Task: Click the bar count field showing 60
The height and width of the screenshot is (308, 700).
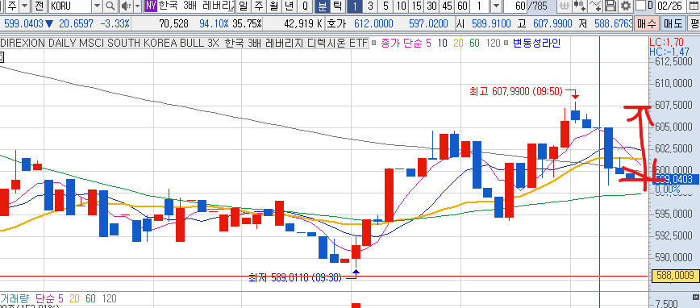Action: click(x=515, y=6)
